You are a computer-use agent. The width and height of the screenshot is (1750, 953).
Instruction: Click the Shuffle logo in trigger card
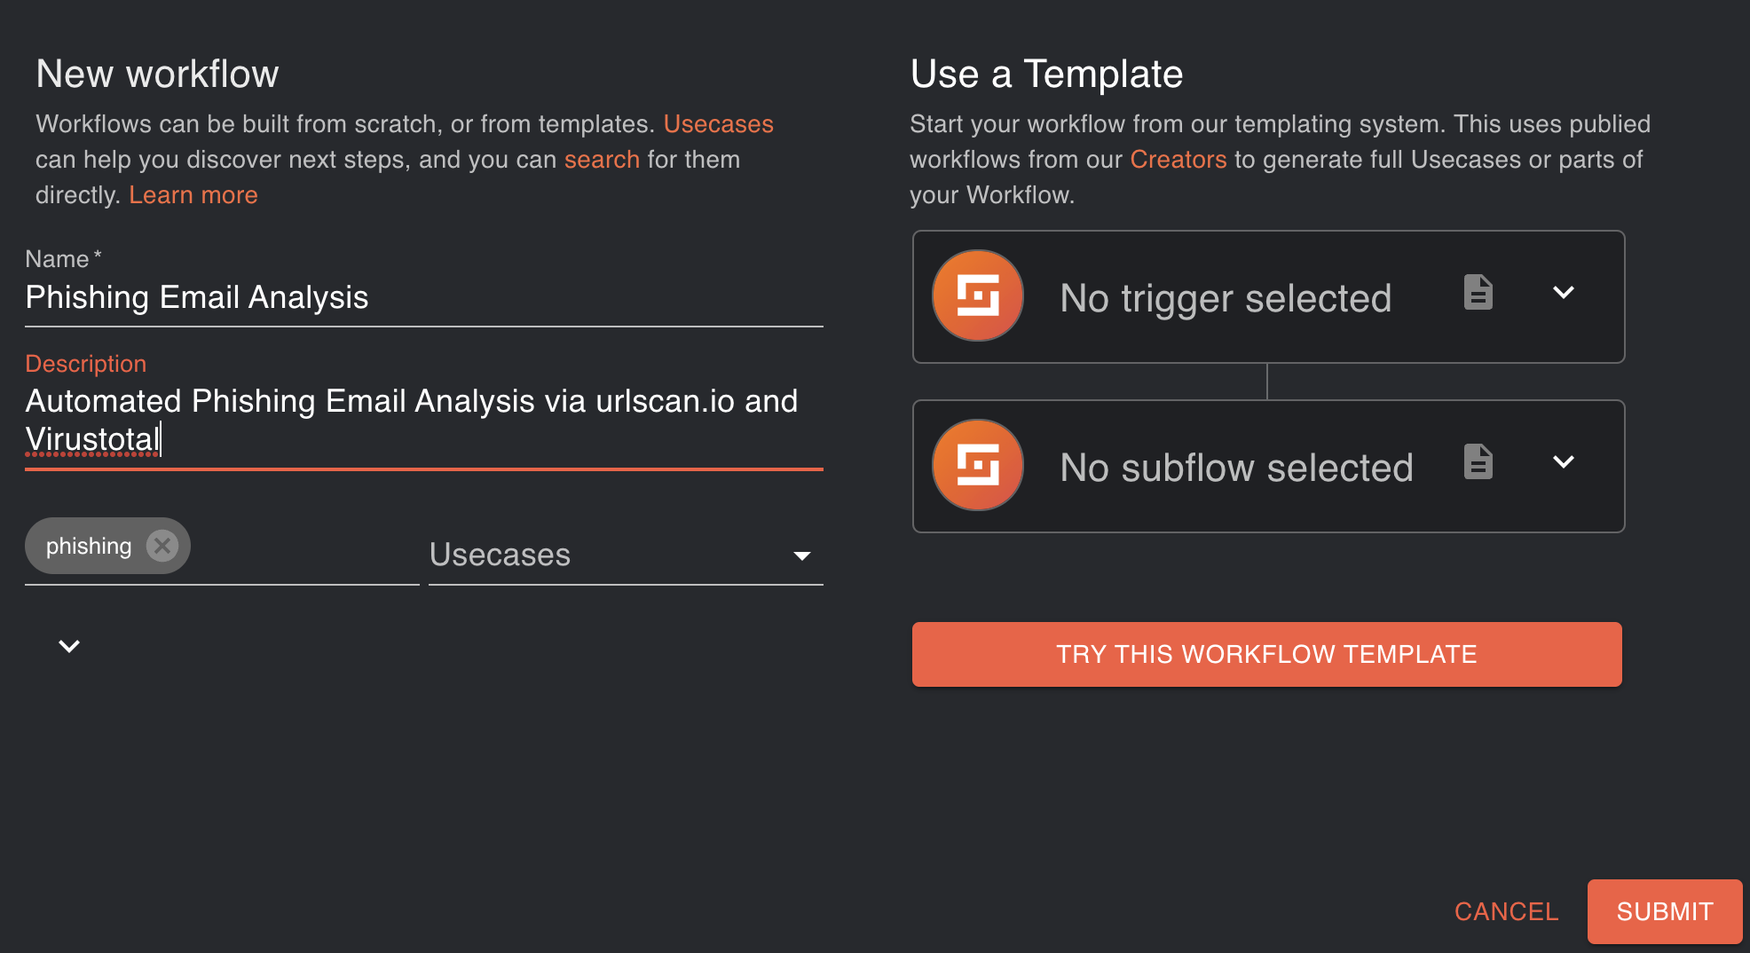(977, 295)
